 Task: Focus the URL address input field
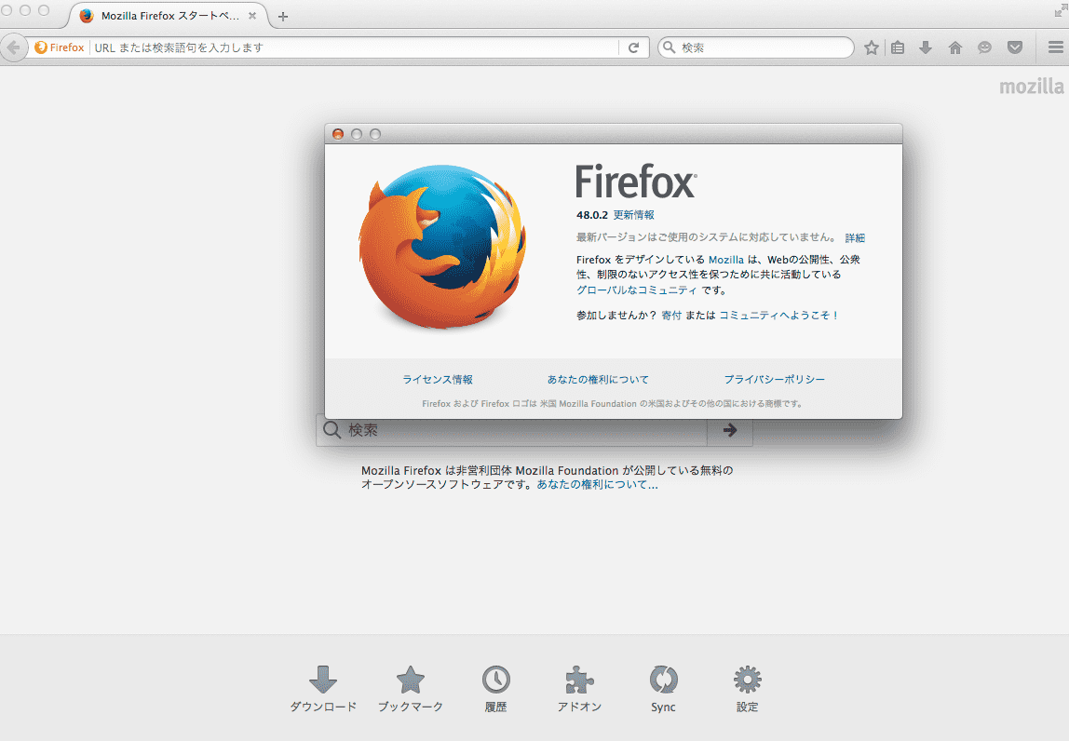coord(355,47)
